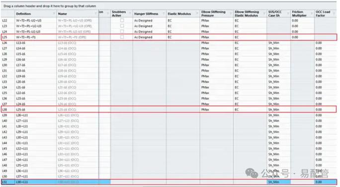Select name cell of row L25

point(78,37)
